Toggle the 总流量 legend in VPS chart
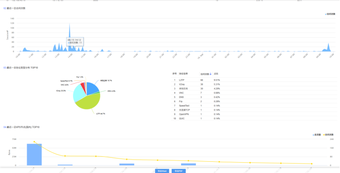 (x=317, y=135)
